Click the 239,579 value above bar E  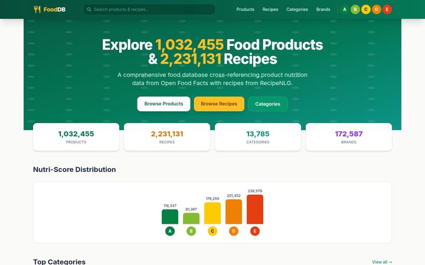click(x=255, y=191)
